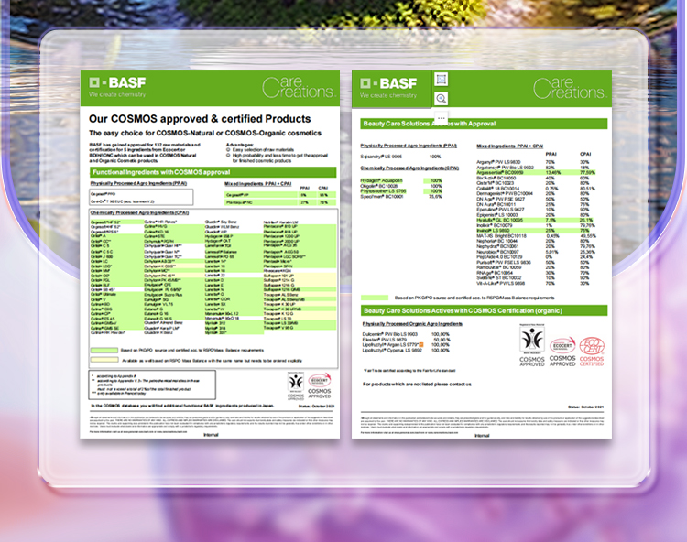This screenshot has height=542, width=687.
Task: Click the black BDIH COSMOS Approved logo, right page
Action: (532, 345)
